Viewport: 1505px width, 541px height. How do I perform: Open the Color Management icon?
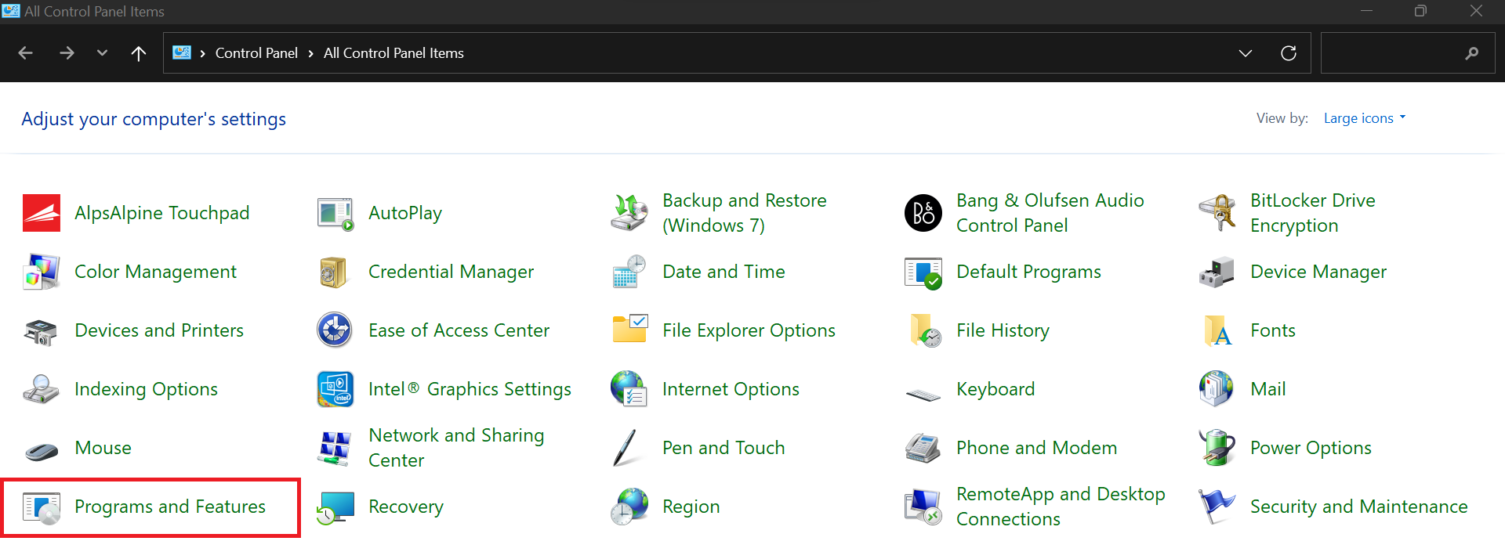point(42,272)
